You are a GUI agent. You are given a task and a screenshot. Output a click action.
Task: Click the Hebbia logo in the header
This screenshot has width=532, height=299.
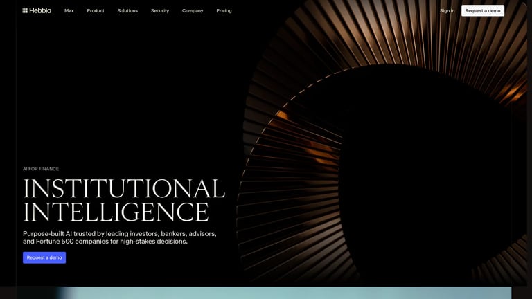point(37,10)
